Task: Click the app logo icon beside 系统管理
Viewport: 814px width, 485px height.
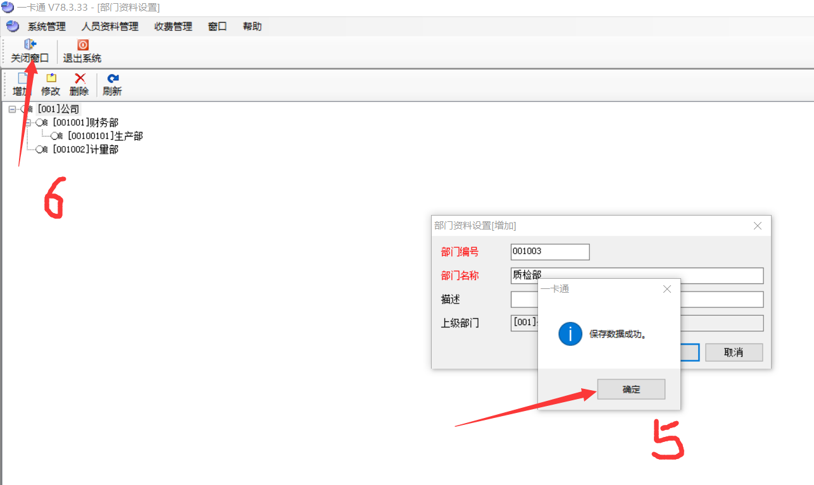Action: [x=13, y=27]
